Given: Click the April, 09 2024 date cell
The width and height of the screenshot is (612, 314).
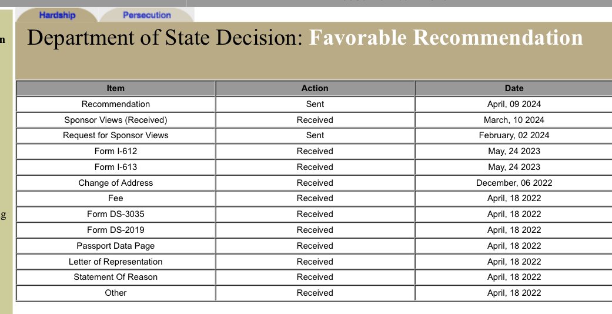Looking at the screenshot, I should point(514,104).
